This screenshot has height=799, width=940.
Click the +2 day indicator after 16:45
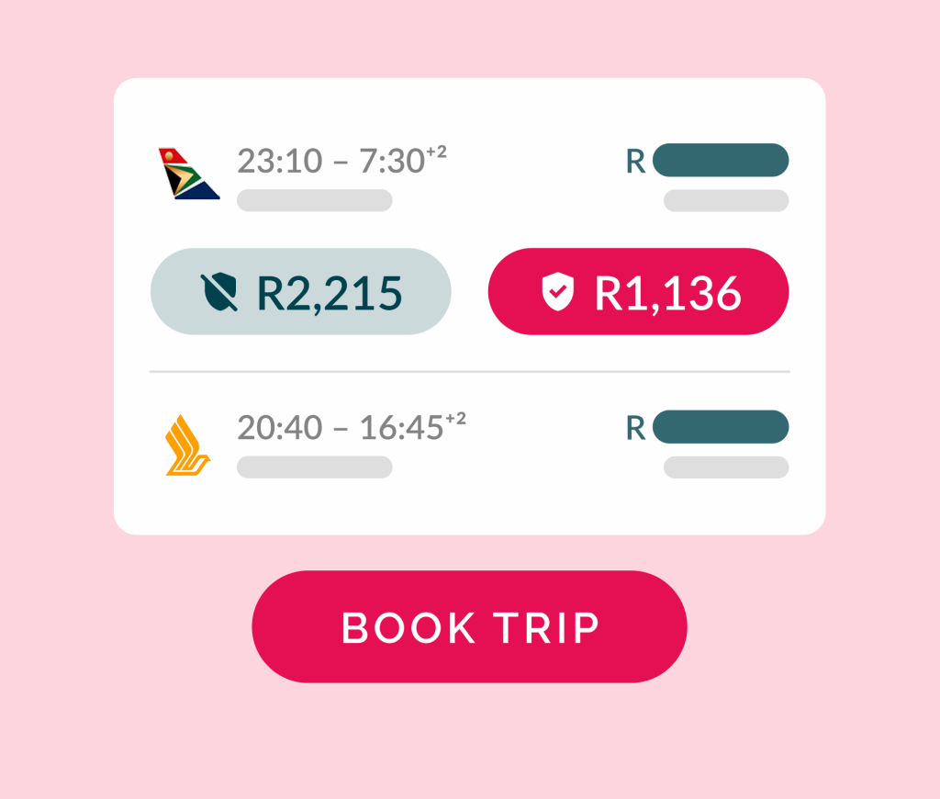[x=455, y=420]
